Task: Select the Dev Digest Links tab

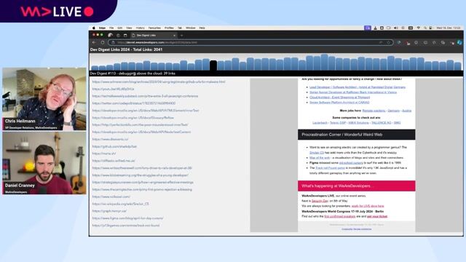Action: [x=153, y=36]
